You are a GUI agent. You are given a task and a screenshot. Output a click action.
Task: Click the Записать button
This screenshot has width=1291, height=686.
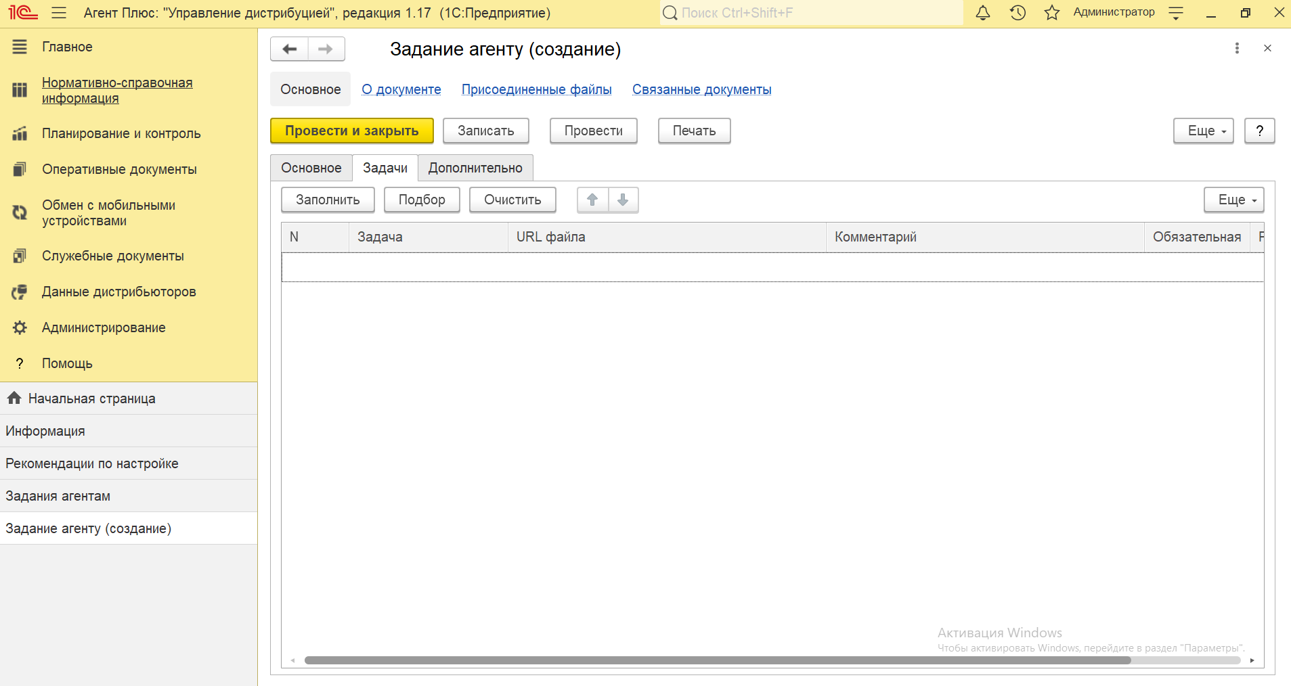486,131
